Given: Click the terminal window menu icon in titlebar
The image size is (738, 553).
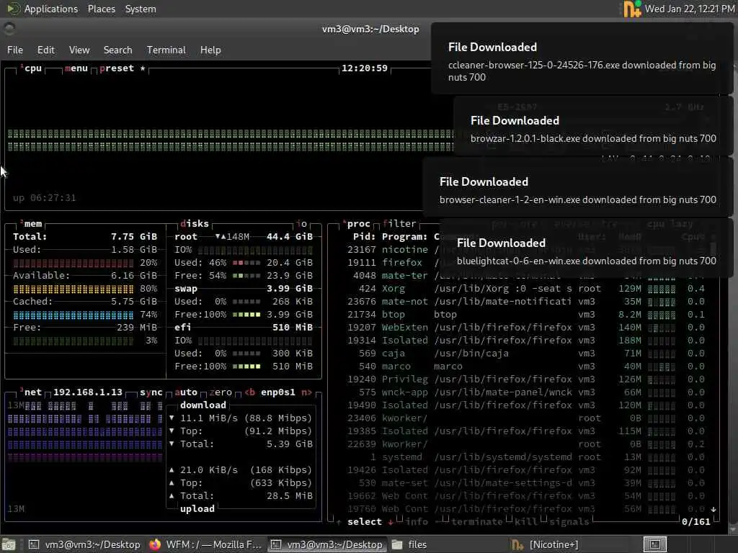Looking at the screenshot, I should [x=9, y=29].
